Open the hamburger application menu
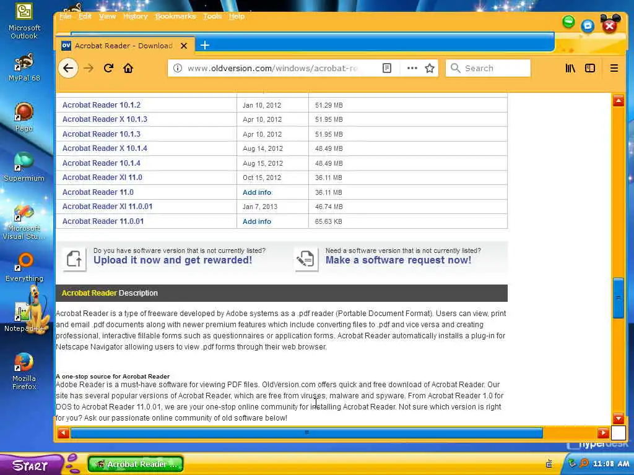This screenshot has height=475, width=634. [614, 68]
